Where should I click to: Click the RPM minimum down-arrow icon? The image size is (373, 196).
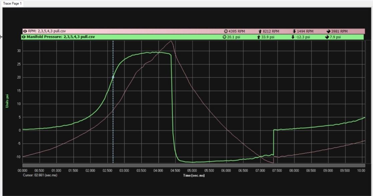point(294,31)
